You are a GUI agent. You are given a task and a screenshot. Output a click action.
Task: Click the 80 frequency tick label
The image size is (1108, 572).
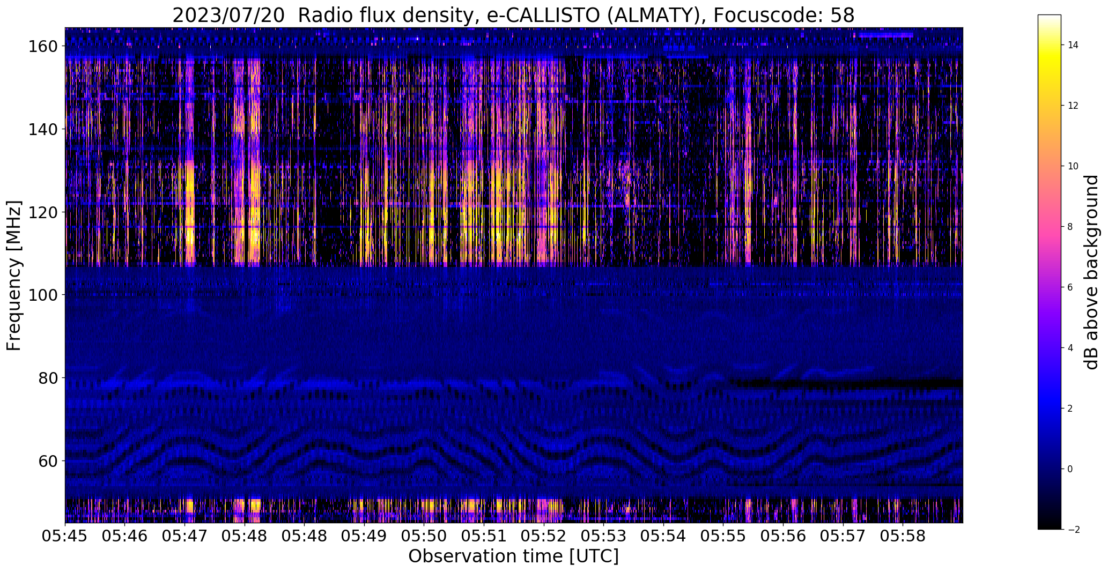(x=48, y=378)
